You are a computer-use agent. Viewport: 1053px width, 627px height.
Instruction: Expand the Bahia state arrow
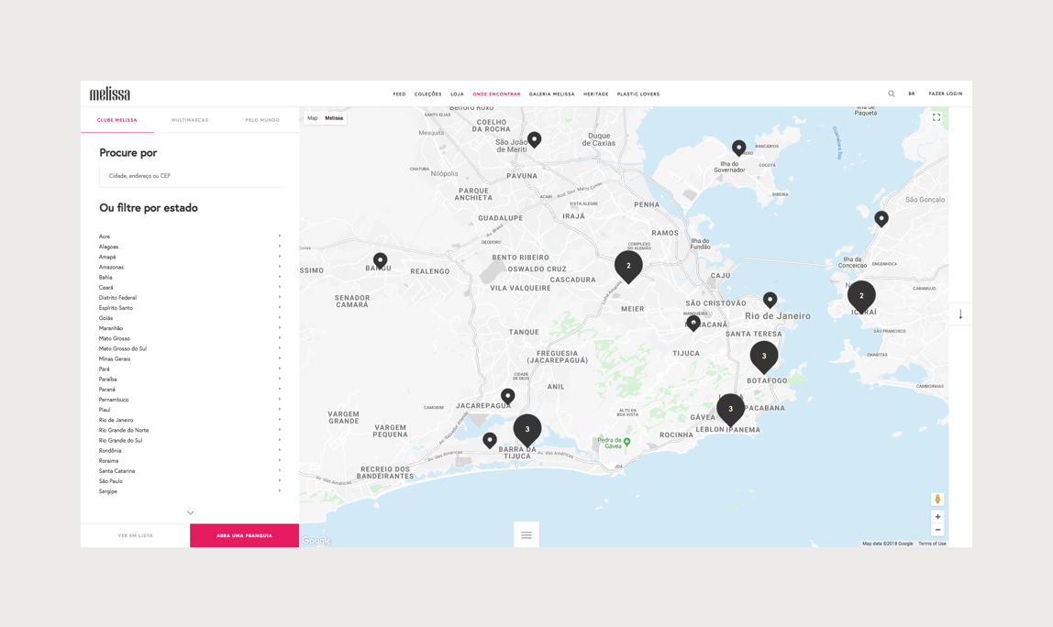click(280, 277)
